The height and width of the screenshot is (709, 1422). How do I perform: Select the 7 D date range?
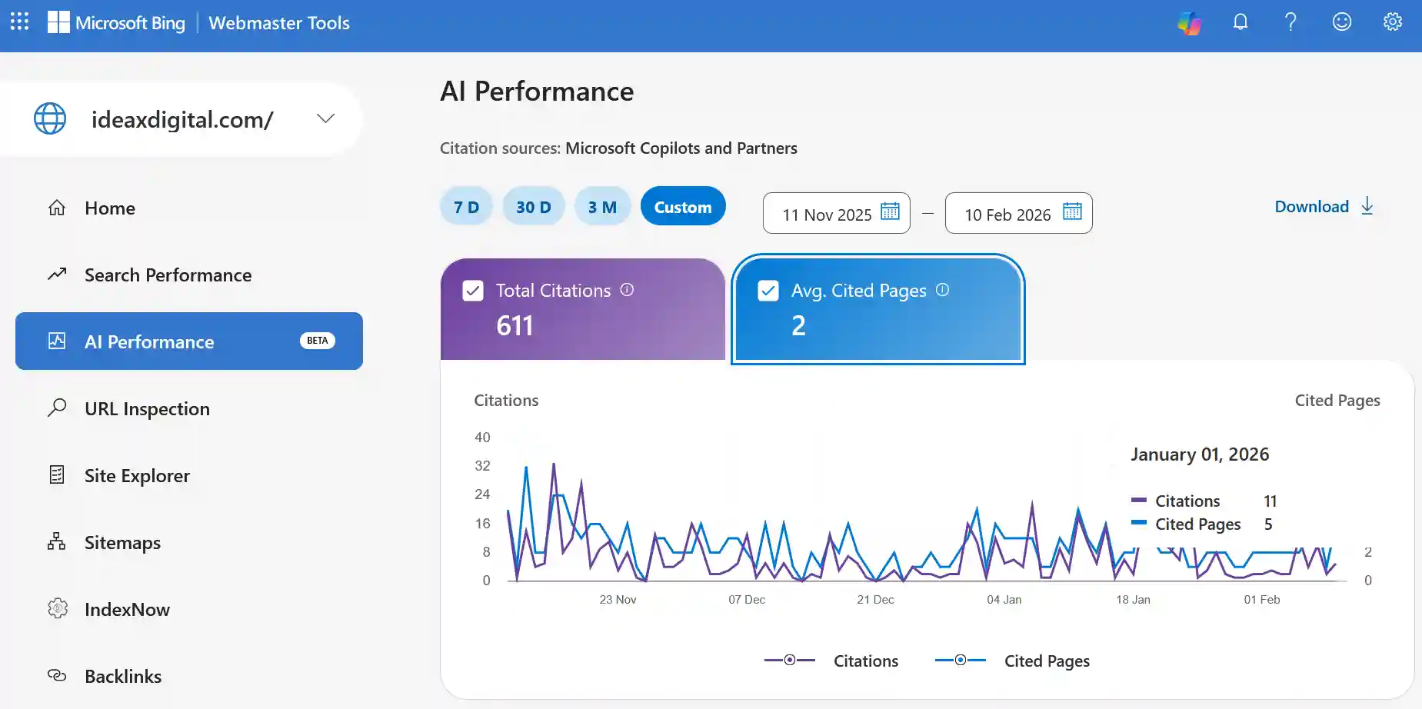466,206
